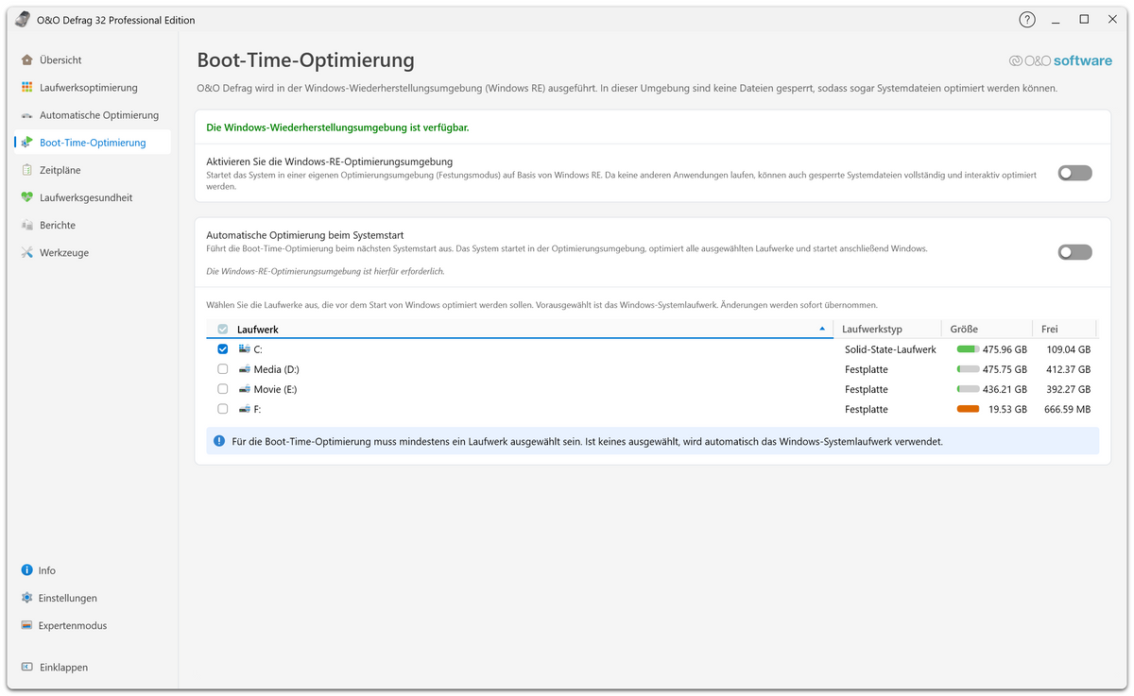Toggle the Laufwerk column sort arrow
The width and height of the screenshot is (1134, 696).
(822, 329)
